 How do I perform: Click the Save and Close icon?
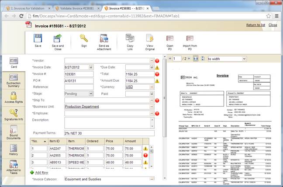(58, 38)
